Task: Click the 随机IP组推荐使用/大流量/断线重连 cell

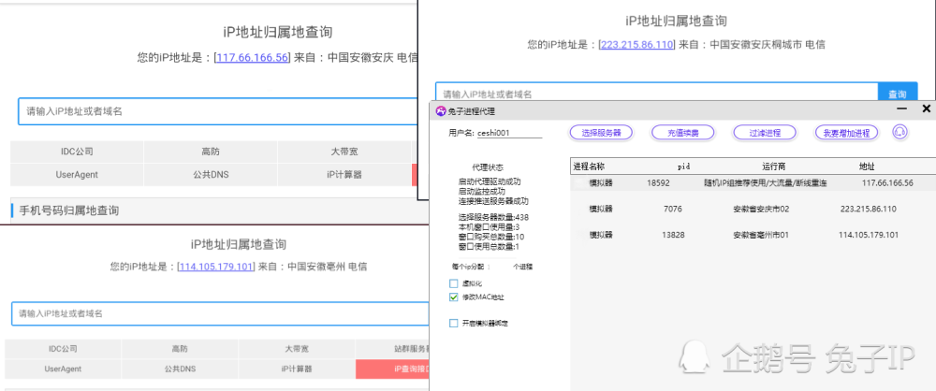Action: click(x=766, y=183)
